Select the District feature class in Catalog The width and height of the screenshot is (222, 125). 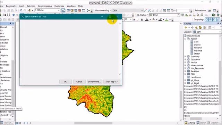click(x=197, y=45)
